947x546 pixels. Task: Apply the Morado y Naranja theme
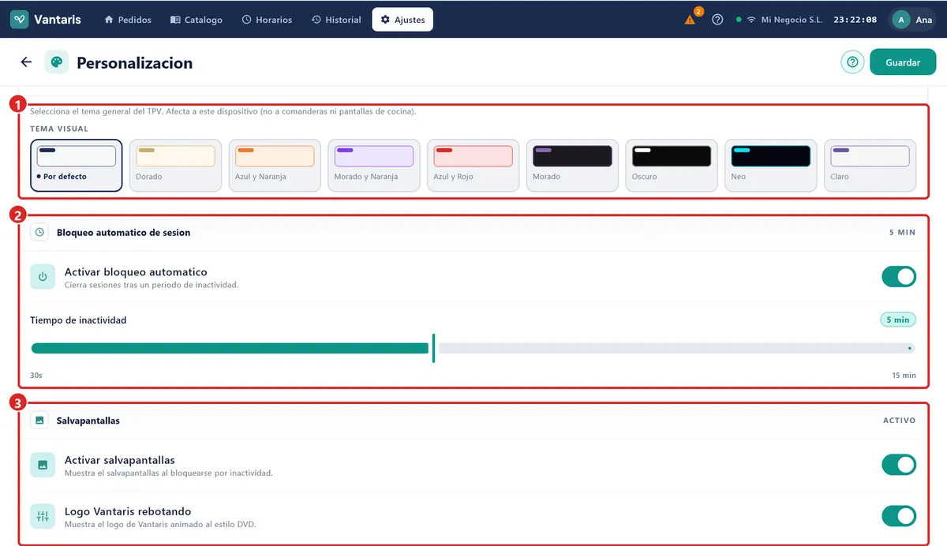point(374,166)
